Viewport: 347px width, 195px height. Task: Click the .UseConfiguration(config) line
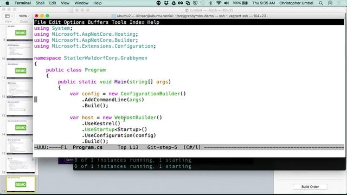click(x=119, y=135)
